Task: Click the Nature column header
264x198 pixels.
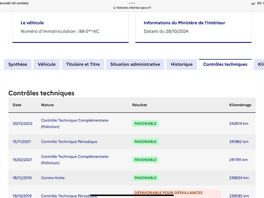Action: [x=48, y=105]
